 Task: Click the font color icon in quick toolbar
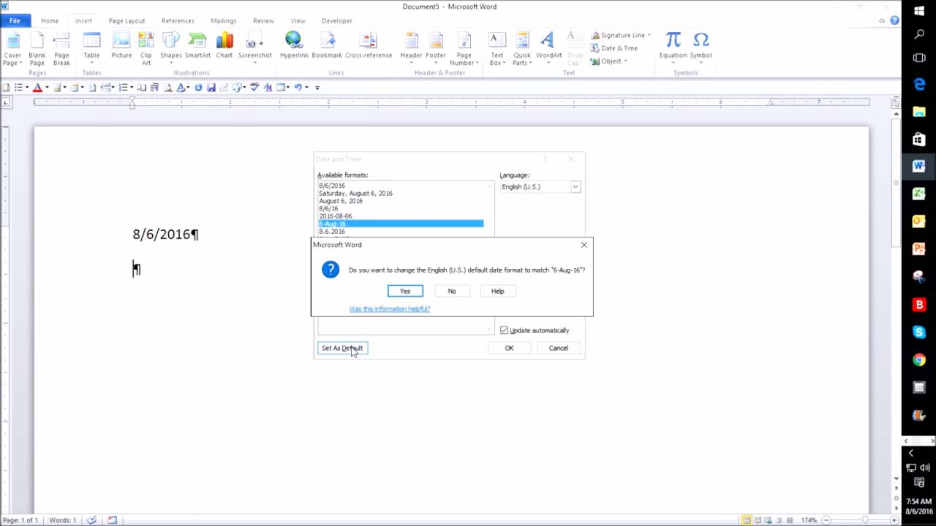pos(37,88)
